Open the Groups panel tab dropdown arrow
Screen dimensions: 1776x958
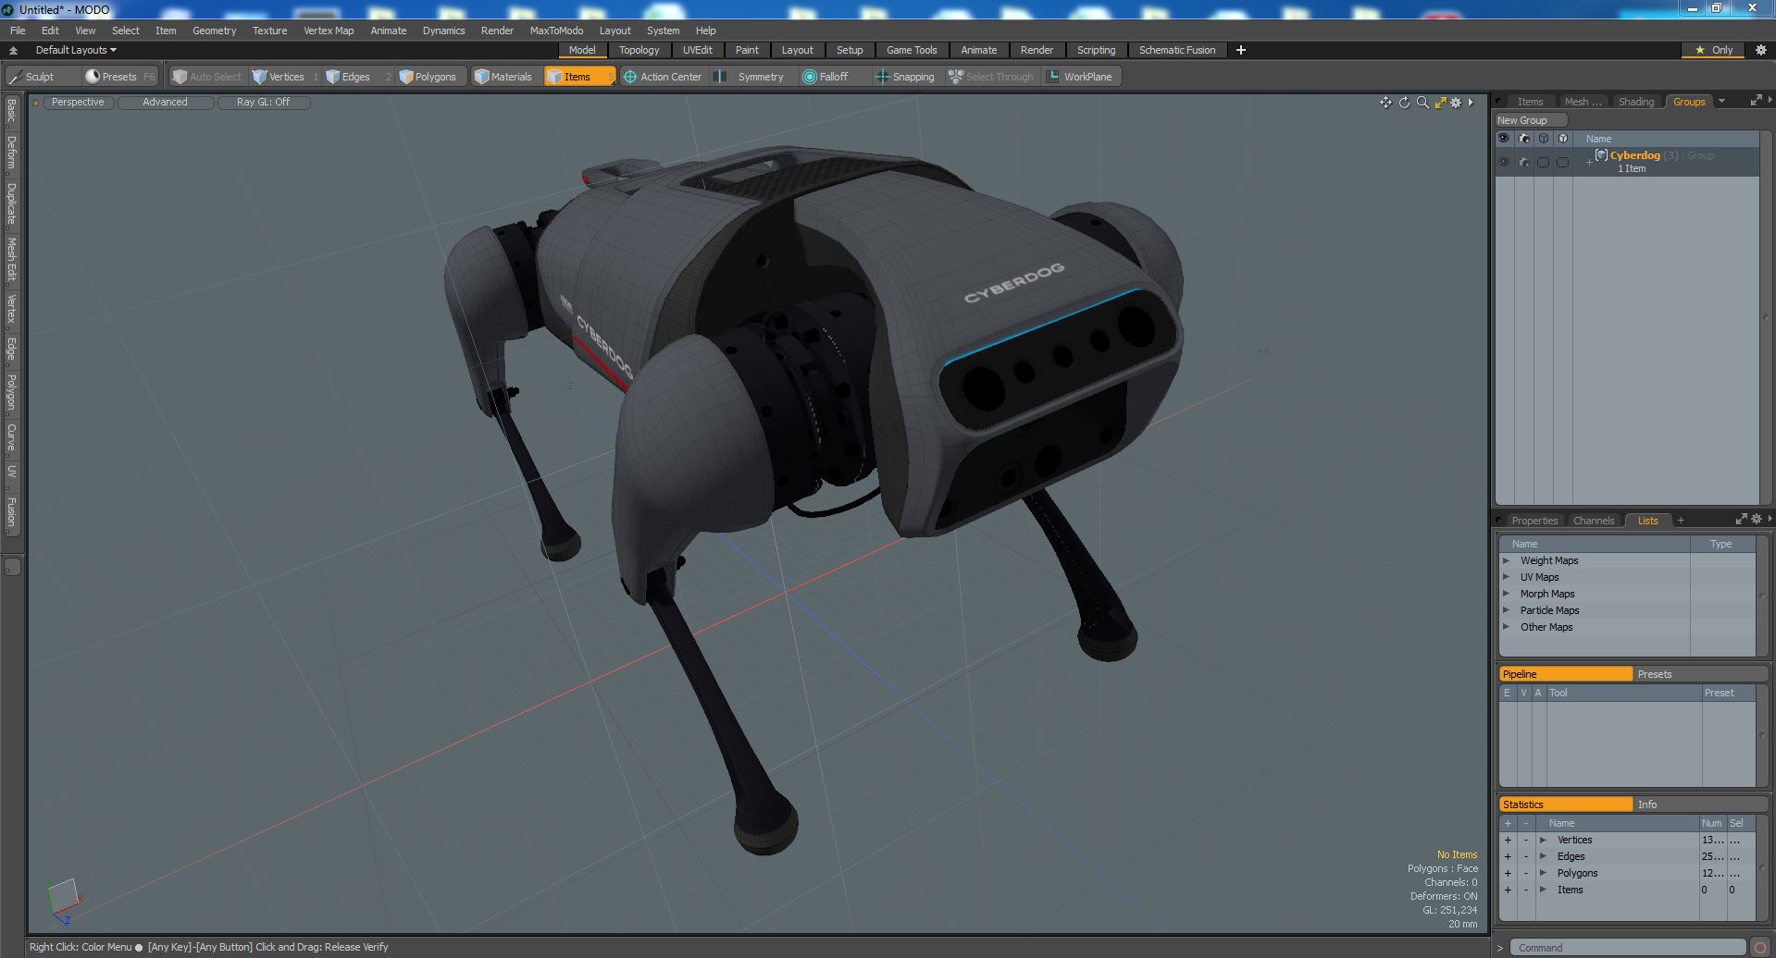coord(1721,102)
